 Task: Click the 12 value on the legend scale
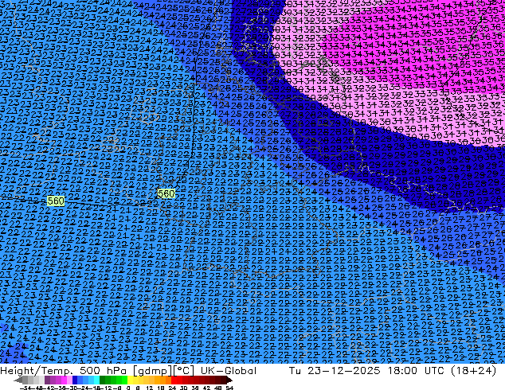coord(150,388)
